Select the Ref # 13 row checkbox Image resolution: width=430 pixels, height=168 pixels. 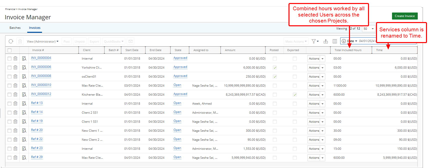coord(9,104)
